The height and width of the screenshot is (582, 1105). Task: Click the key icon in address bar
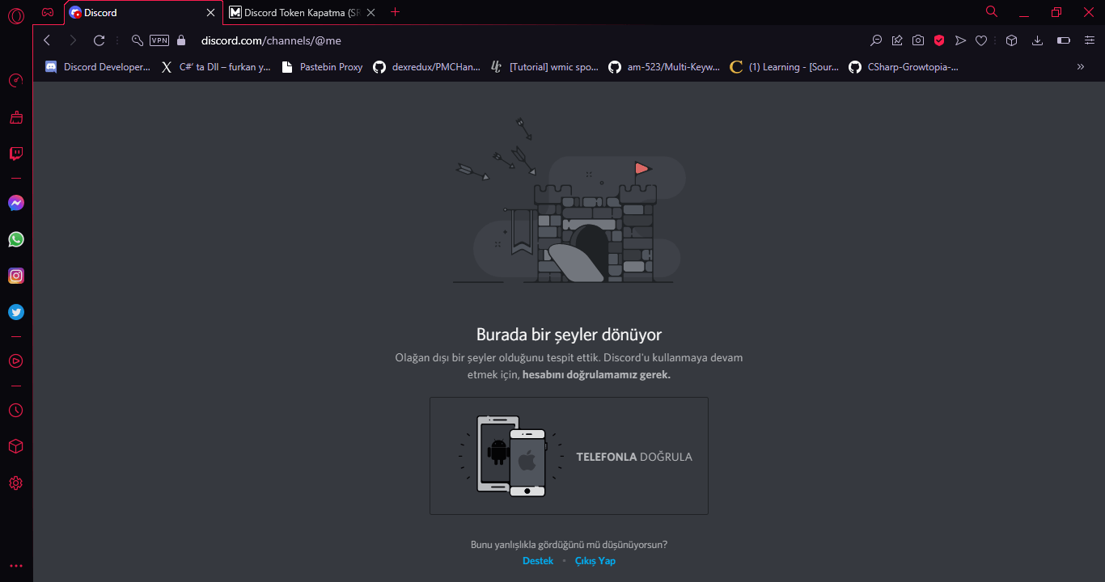pos(137,40)
